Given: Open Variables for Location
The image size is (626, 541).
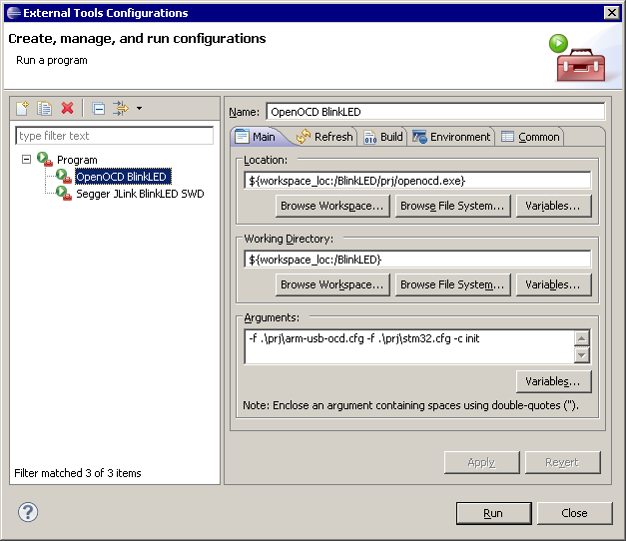Looking at the screenshot, I should 553,206.
